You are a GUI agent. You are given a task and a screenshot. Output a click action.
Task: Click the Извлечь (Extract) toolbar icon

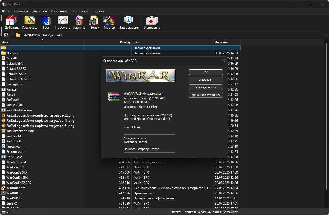[x=29, y=20]
